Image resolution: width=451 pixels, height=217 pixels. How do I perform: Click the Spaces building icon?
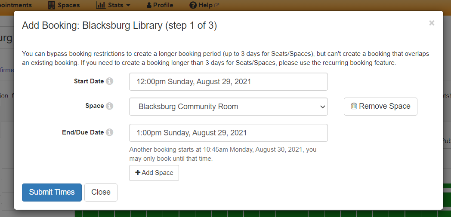(52, 5)
